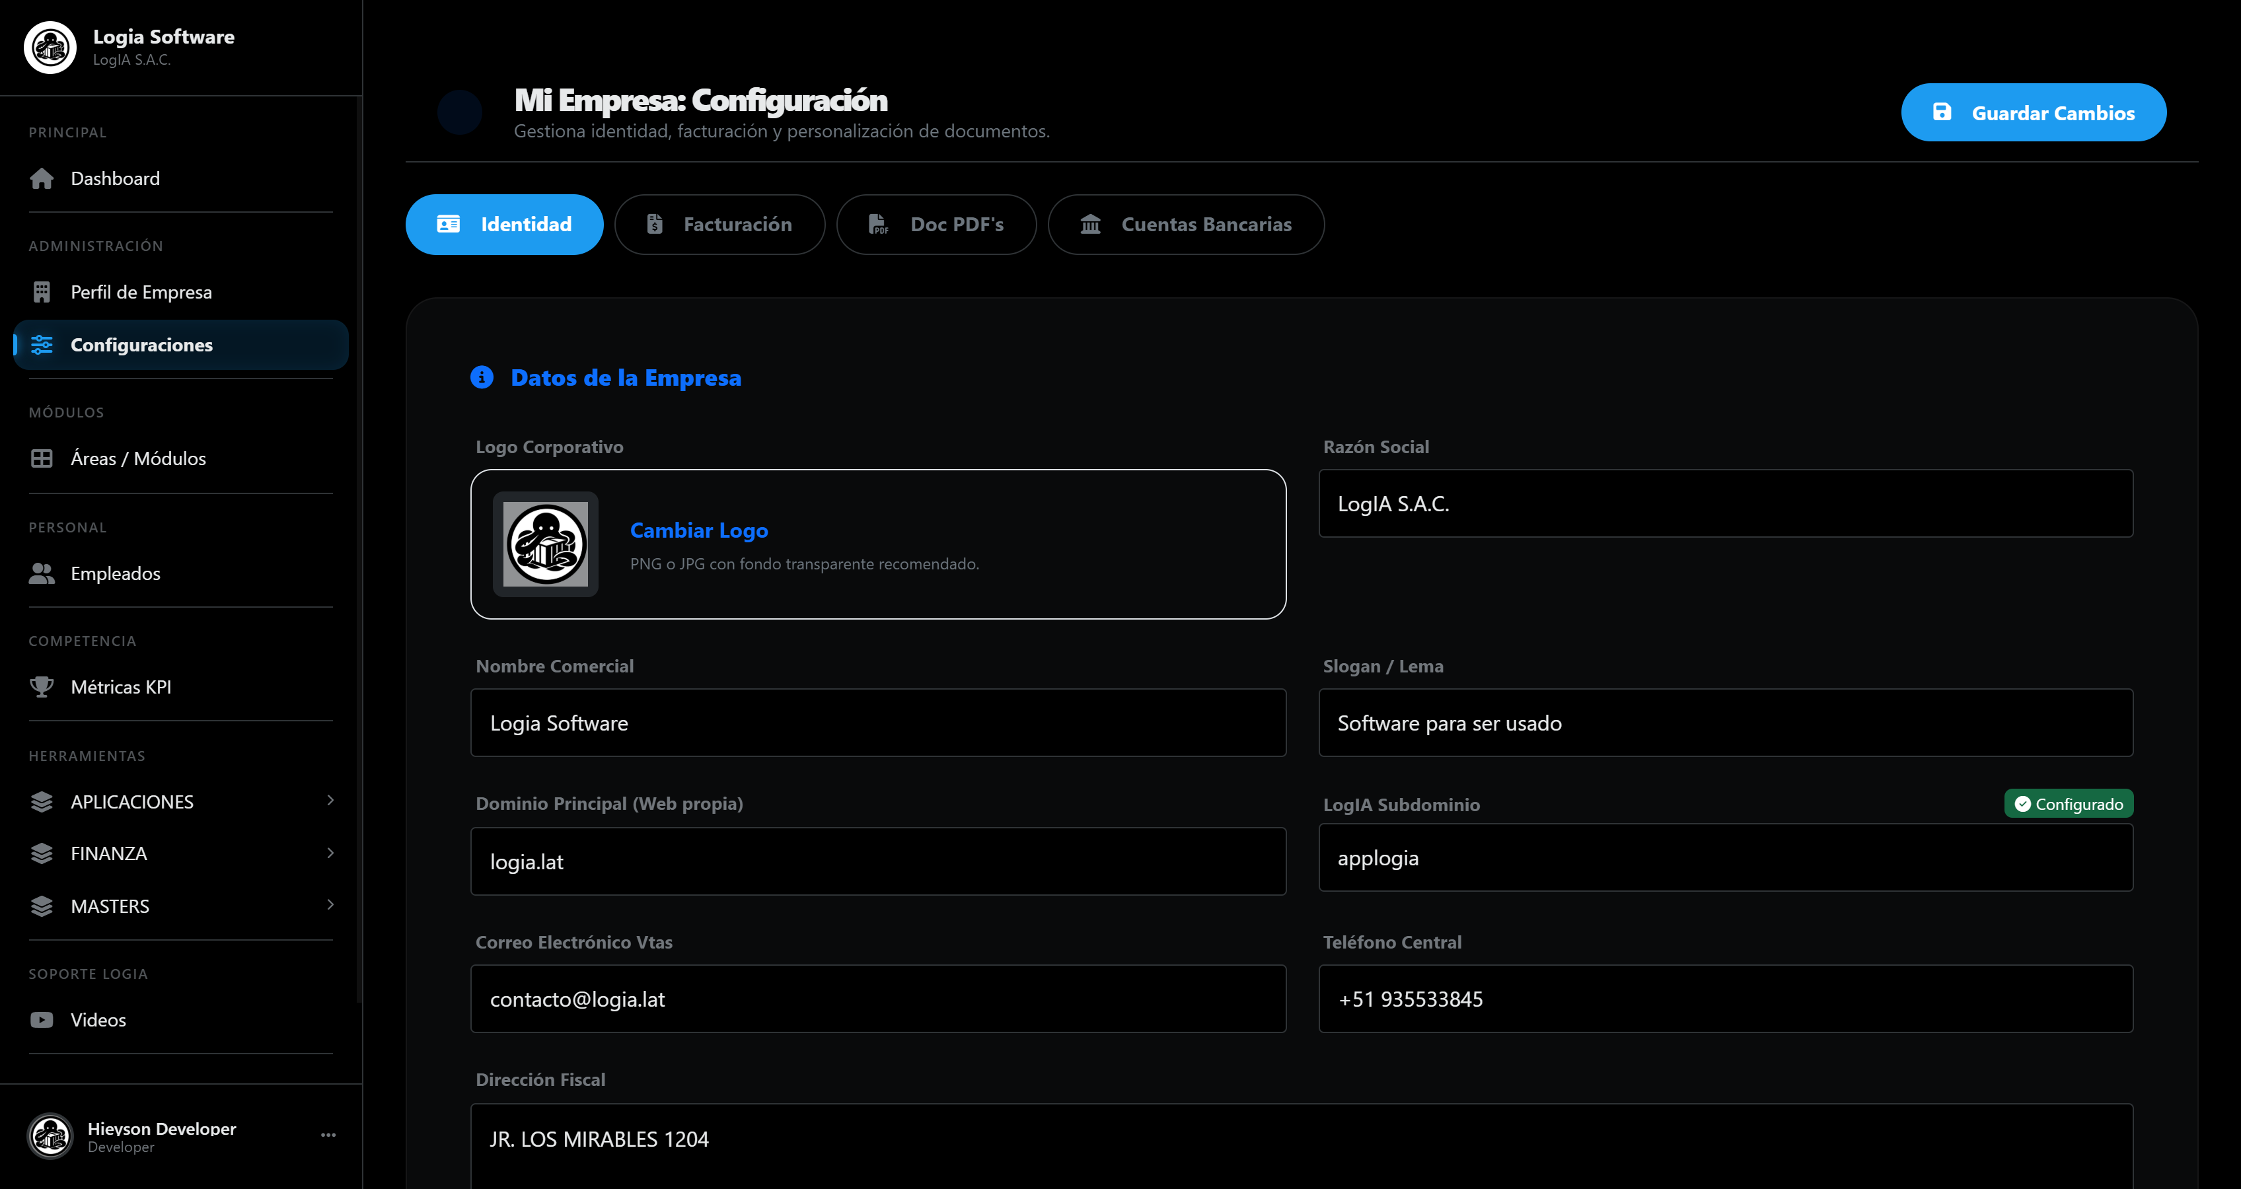
Task: Click the Configuraciones sliders icon
Action: click(42, 344)
